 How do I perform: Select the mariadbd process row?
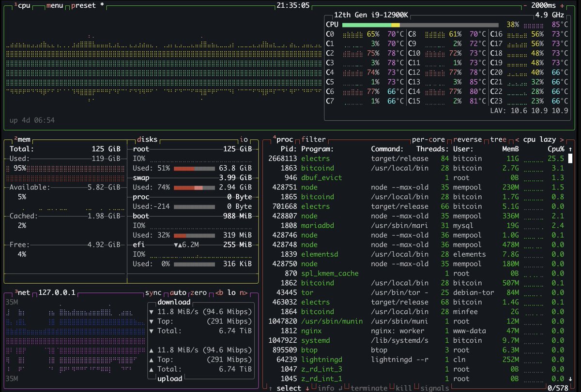[415, 225]
